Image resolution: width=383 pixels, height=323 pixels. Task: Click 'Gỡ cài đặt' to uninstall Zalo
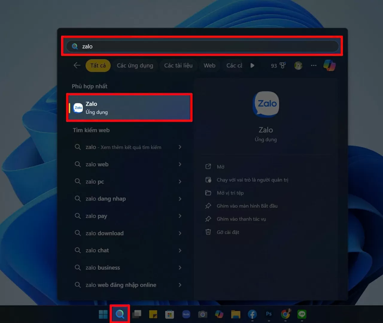[228, 232]
